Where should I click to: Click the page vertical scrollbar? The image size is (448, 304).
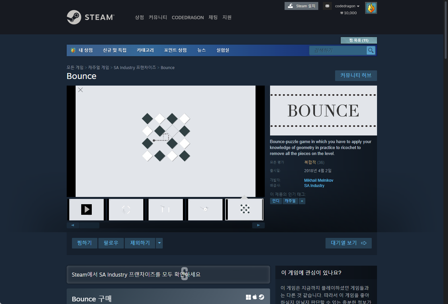click(x=446, y=30)
